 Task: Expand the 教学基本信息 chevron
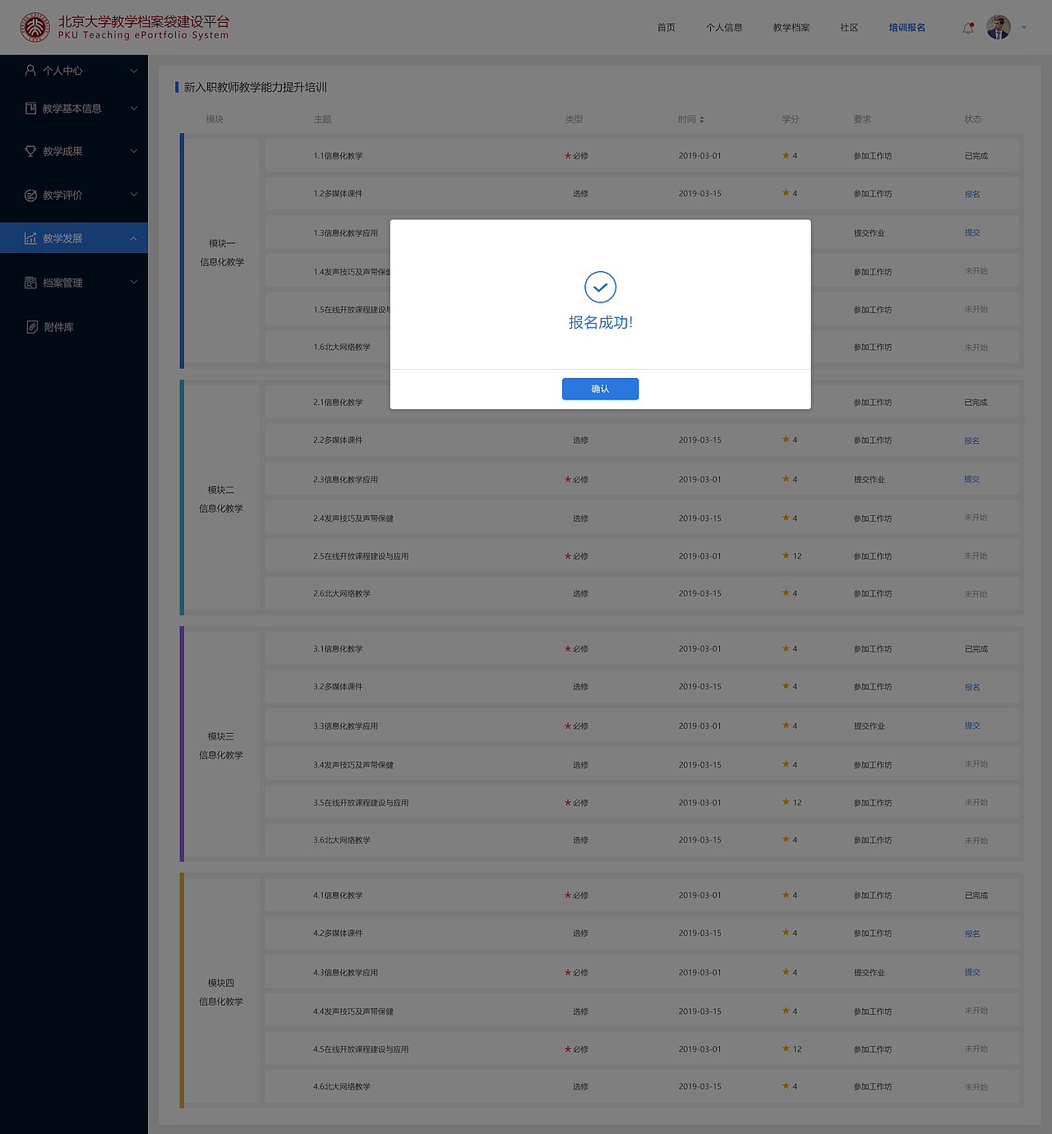pyautogui.click(x=134, y=108)
